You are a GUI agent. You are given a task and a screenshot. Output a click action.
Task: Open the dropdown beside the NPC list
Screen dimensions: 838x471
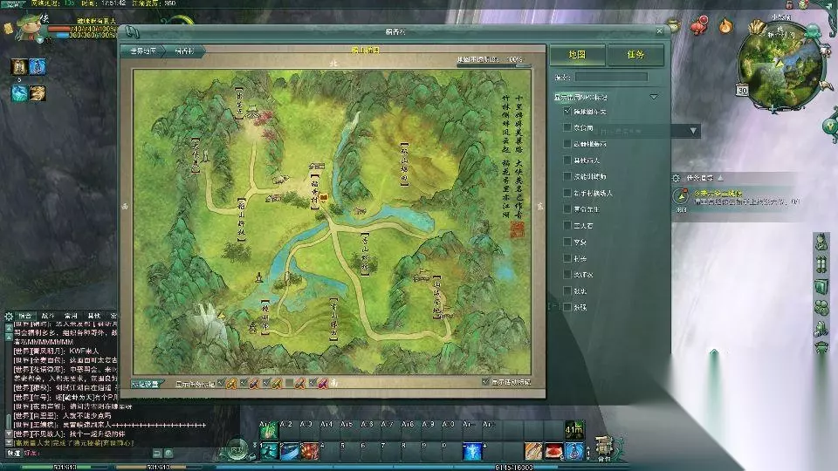[693, 131]
